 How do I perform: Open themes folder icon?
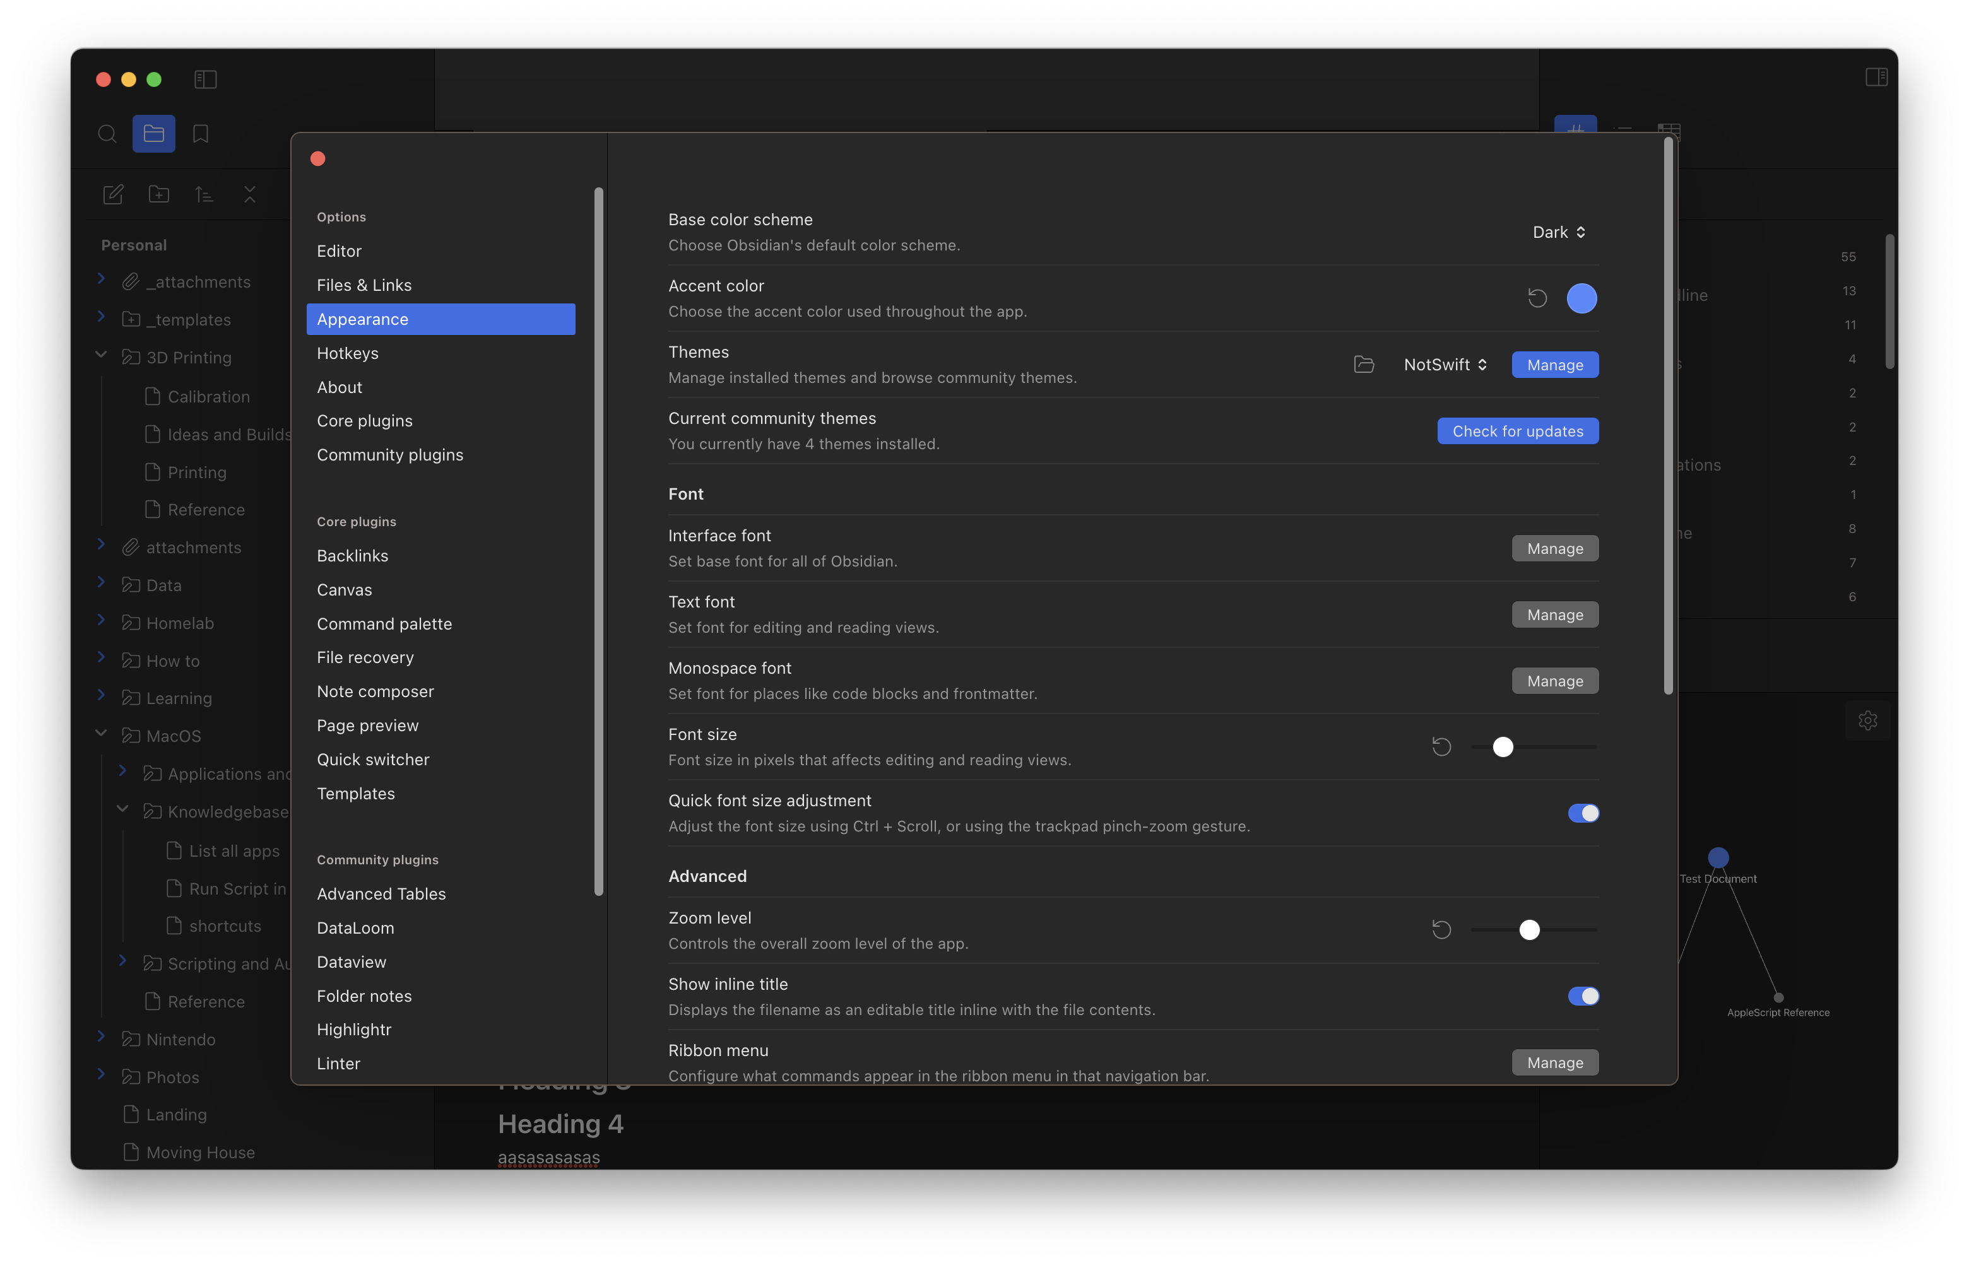[x=1364, y=365]
